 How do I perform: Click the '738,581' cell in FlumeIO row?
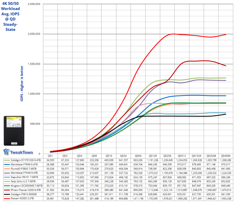153,169
